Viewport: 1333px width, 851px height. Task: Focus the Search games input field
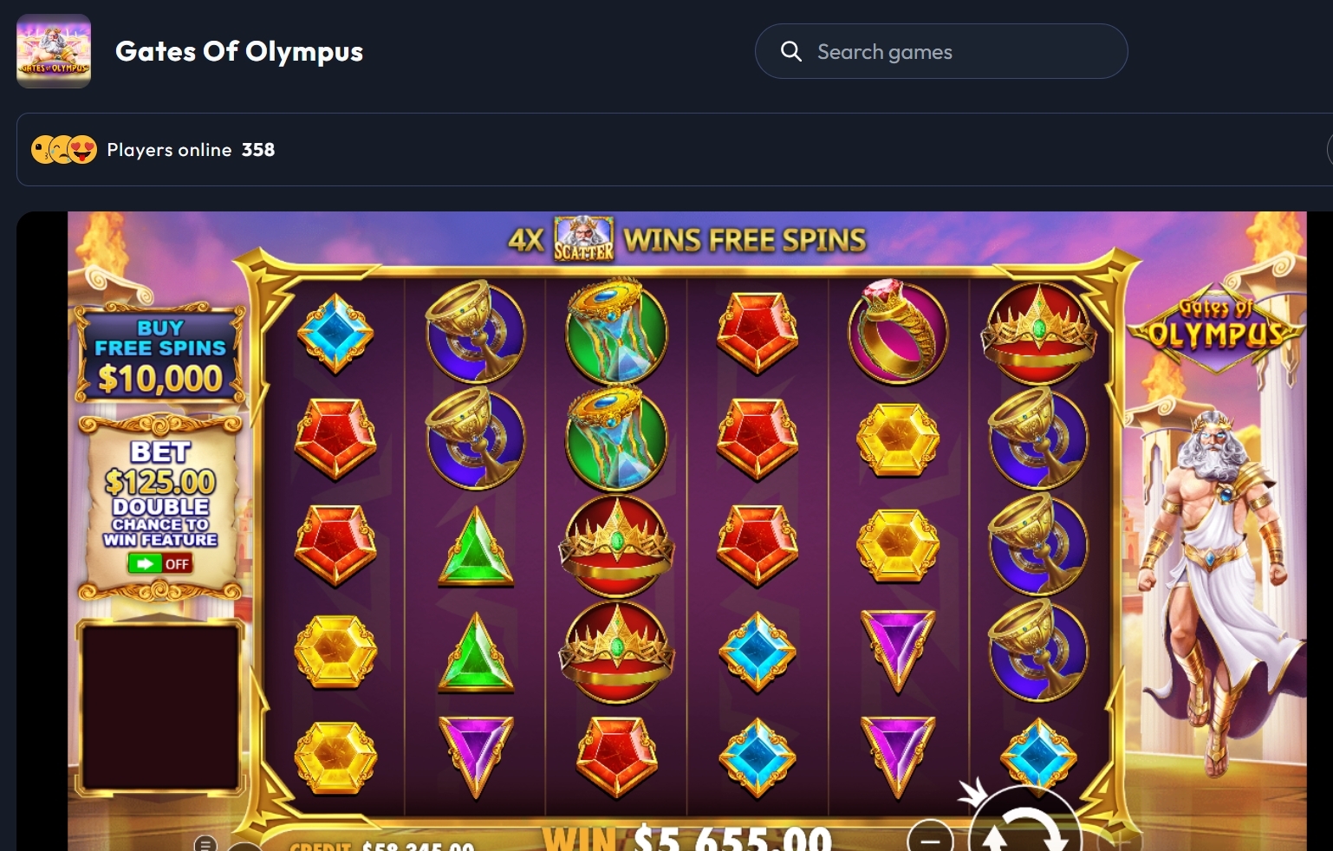coord(941,51)
